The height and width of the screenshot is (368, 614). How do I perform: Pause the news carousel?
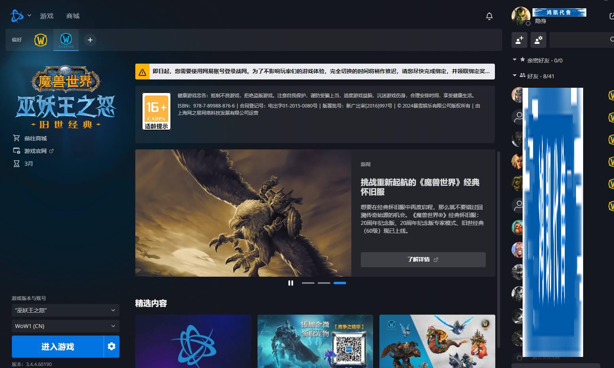pos(291,283)
